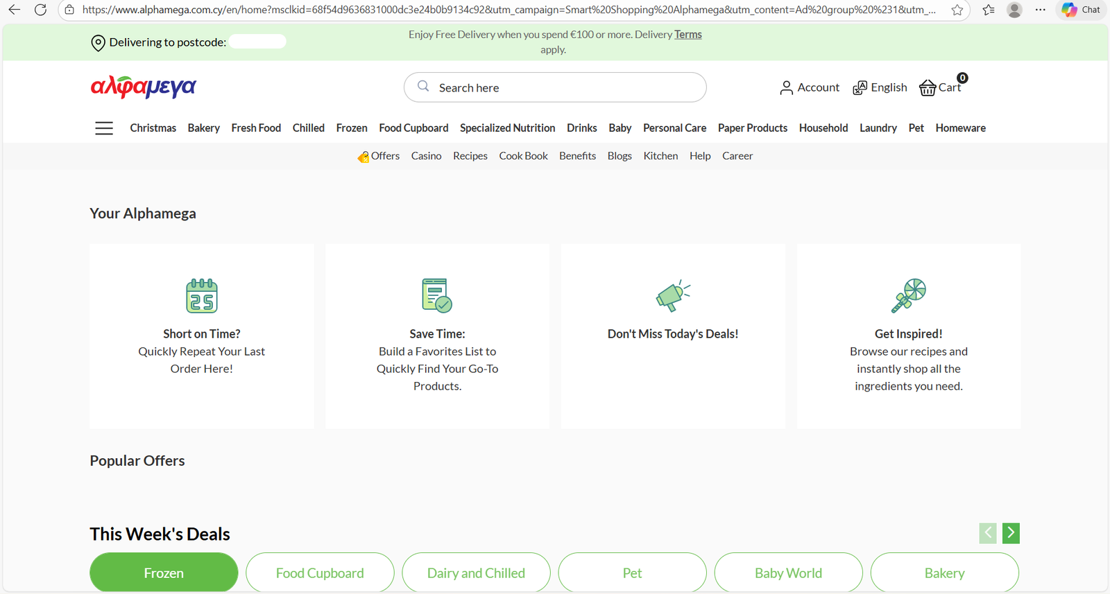Open the Benefits link
Image resolution: width=1110 pixels, height=594 pixels.
(x=578, y=156)
